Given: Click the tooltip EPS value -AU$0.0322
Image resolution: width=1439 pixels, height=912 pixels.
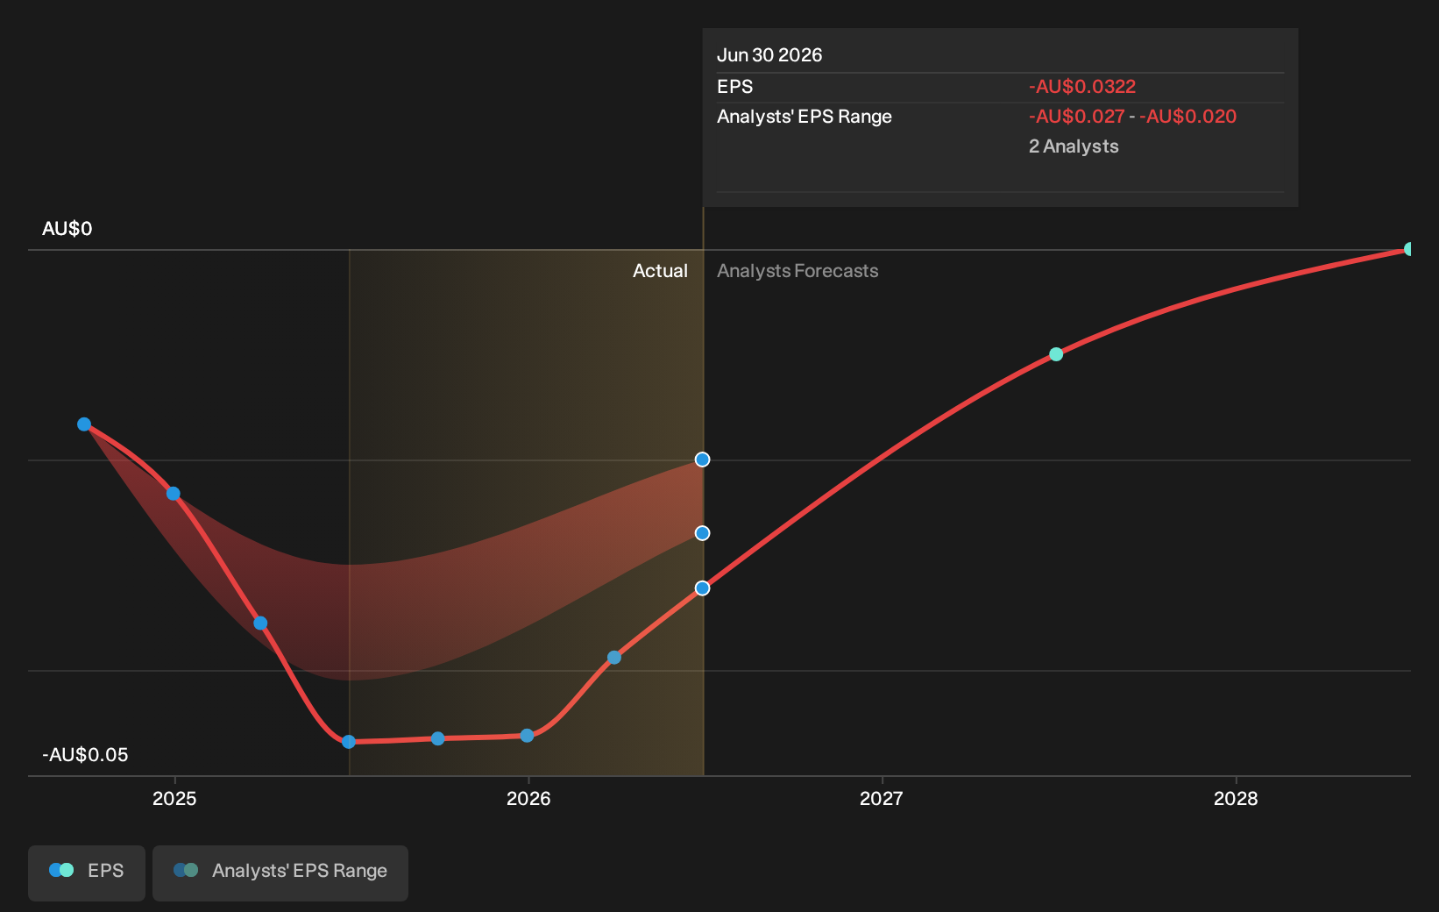Looking at the screenshot, I should [1082, 87].
